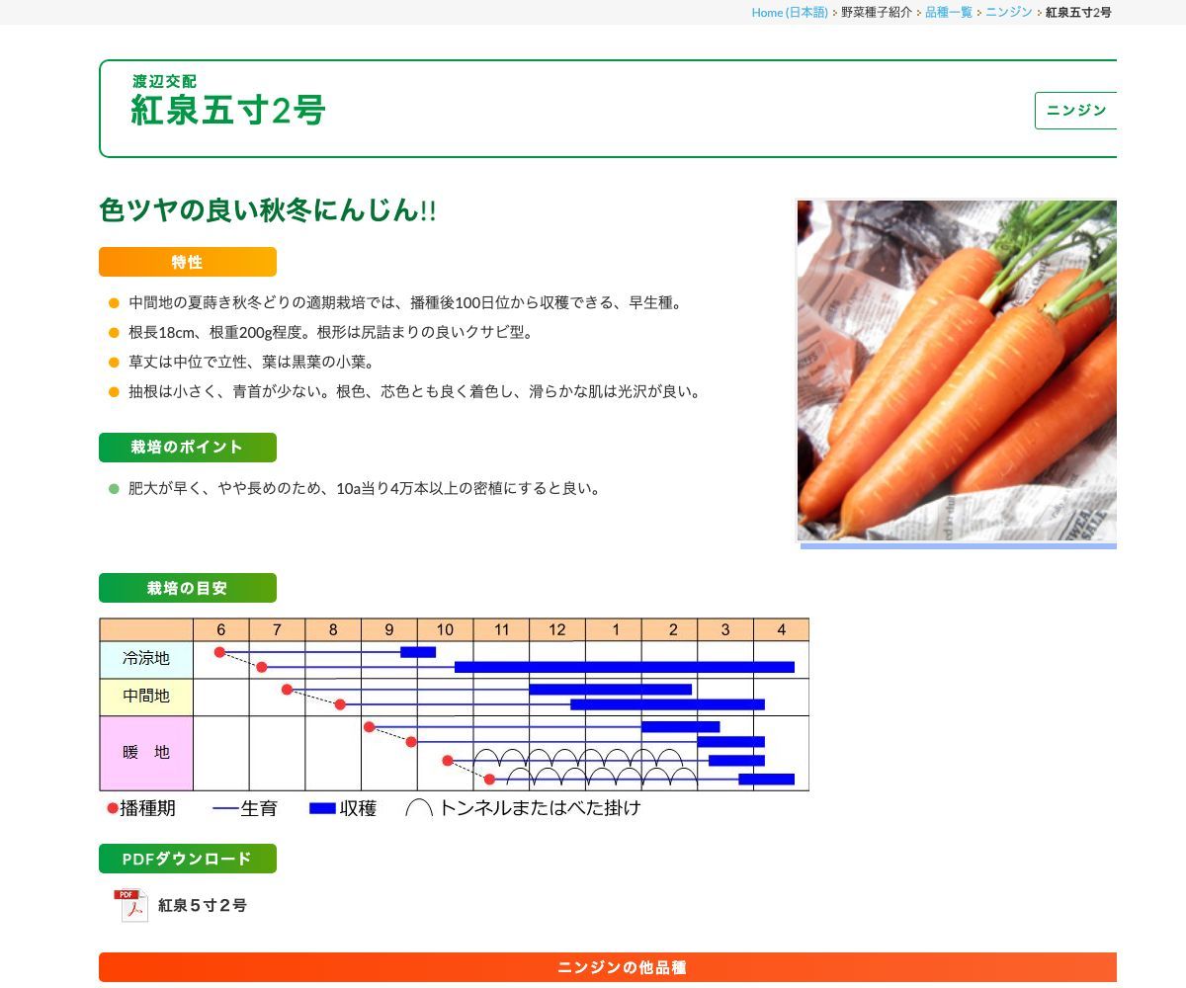The height and width of the screenshot is (988, 1186).
Task: Click the carrot product photo thumbnail
Action: coord(956,370)
